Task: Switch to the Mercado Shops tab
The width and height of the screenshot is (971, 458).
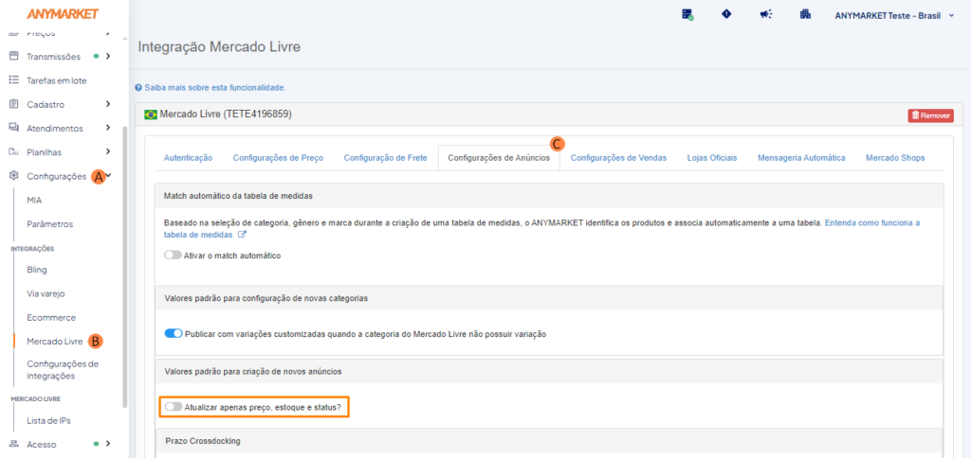Action: pos(895,158)
